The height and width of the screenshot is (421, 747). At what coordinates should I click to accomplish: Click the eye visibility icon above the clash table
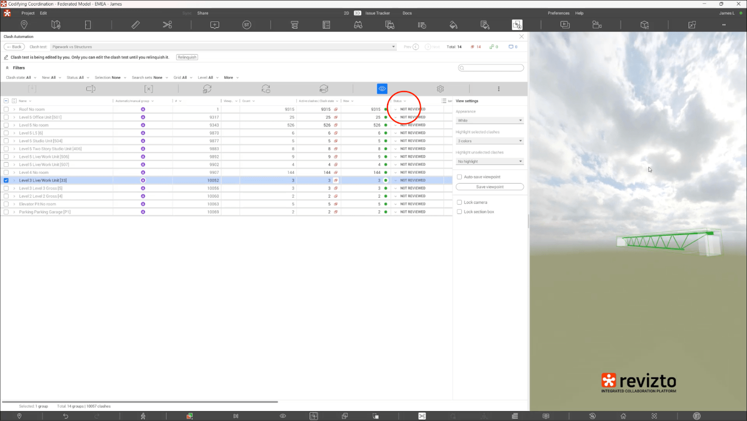point(382,88)
